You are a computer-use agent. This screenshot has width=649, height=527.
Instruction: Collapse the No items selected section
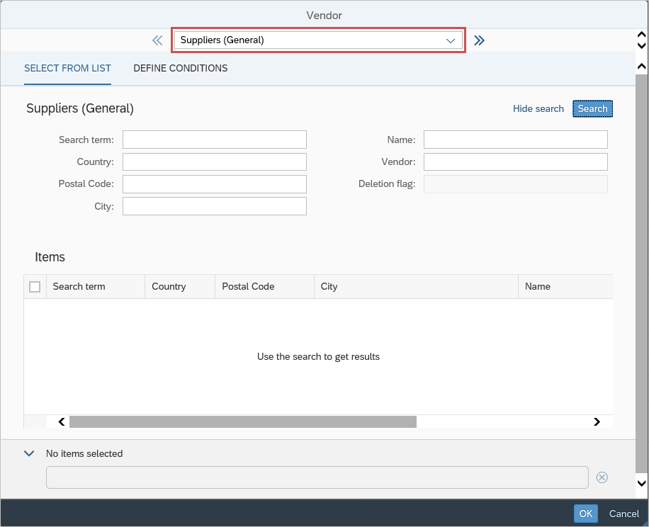(29, 453)
